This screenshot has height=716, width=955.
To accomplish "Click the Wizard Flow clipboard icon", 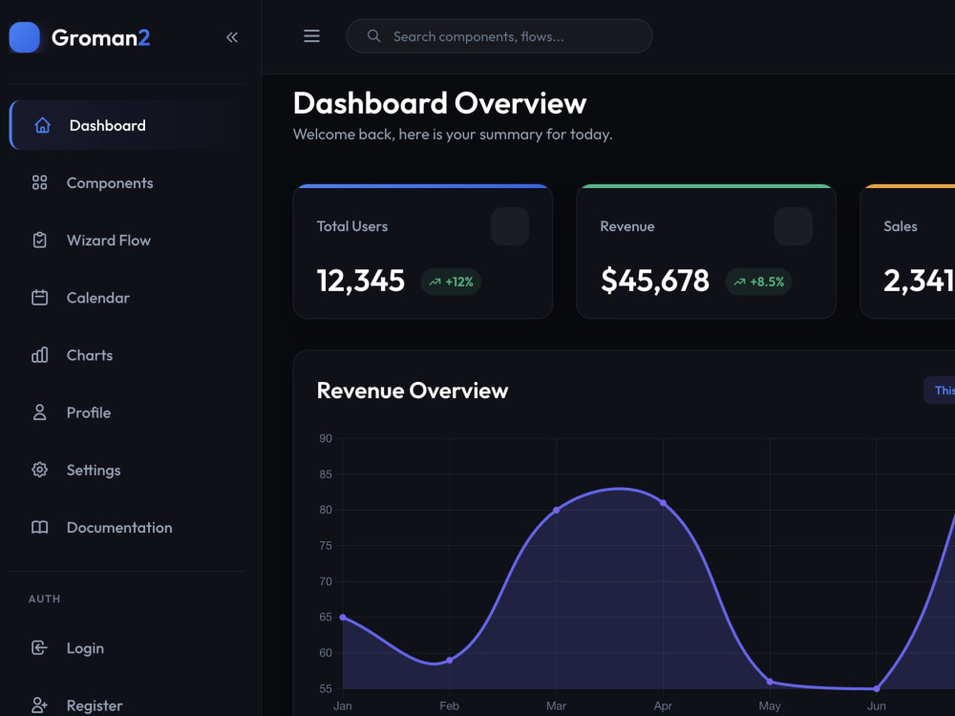I will point(39,240).
